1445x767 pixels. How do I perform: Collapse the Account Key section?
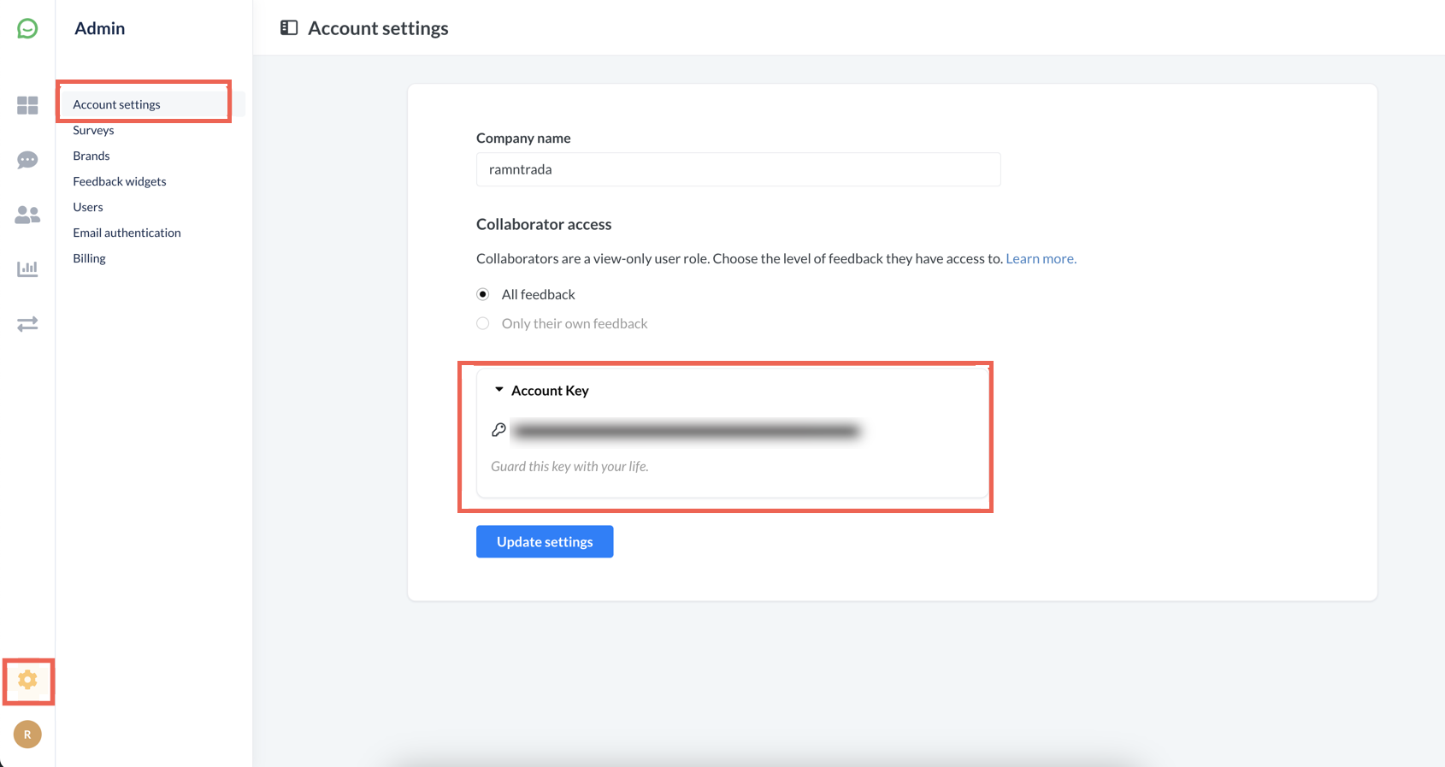click(x=499, y=390)
